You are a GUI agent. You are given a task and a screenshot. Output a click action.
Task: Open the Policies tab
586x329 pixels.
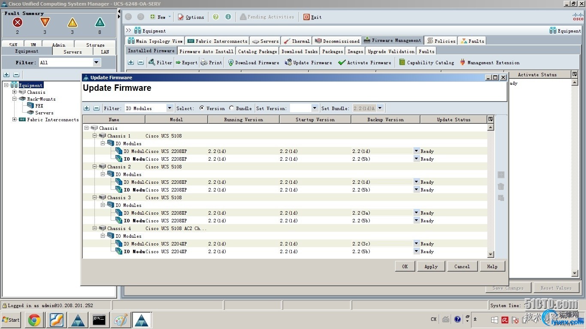point(441,41)
